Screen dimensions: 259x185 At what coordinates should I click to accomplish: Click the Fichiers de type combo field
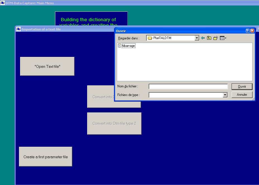click(188, 95)
